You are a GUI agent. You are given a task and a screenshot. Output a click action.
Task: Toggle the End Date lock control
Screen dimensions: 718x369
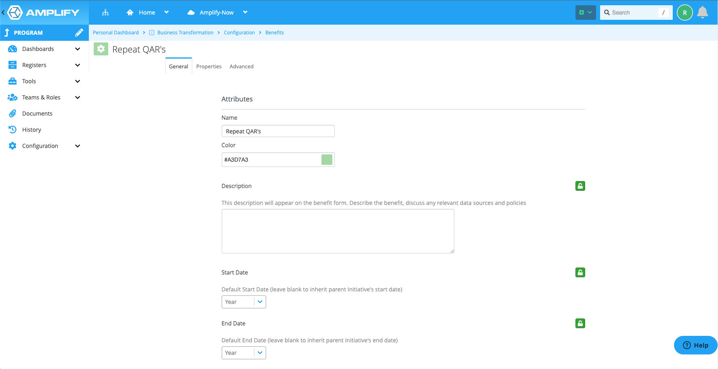(580, 323)
